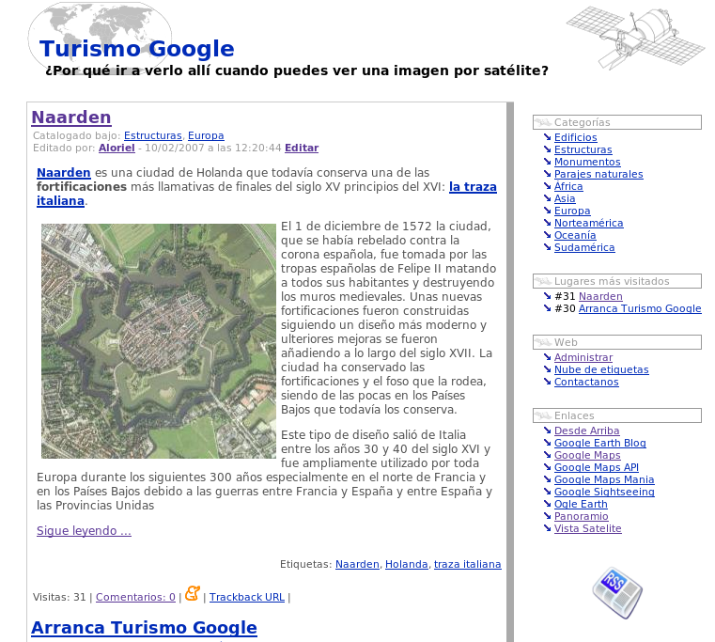Click the satellite image in the header
This screenshot has height=642, width=715.
635,37
